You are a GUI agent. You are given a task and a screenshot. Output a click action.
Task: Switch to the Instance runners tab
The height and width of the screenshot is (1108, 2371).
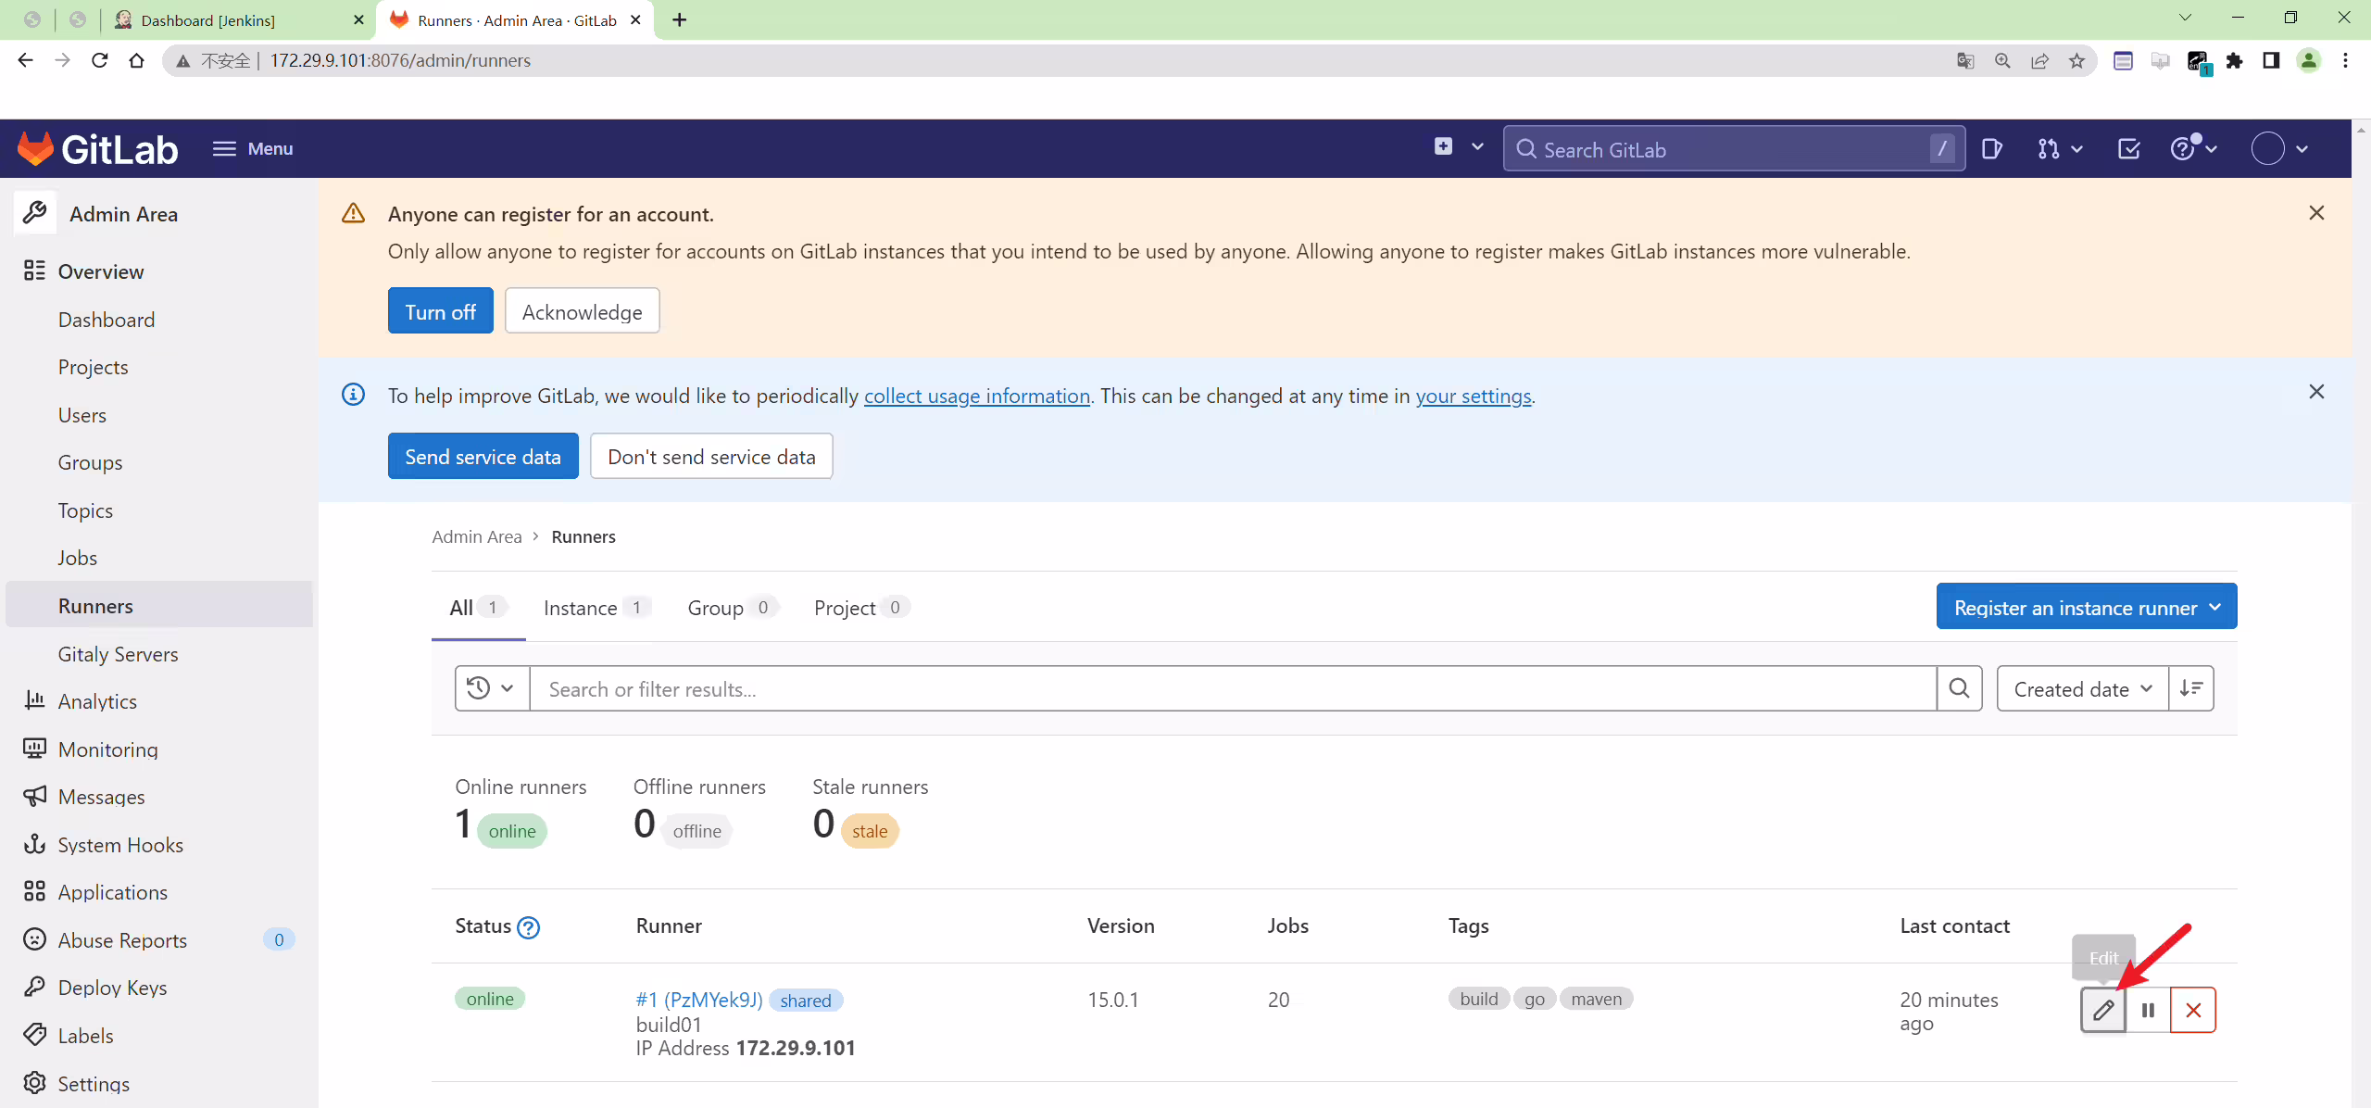pyautogui.click(x=596, y=608)
